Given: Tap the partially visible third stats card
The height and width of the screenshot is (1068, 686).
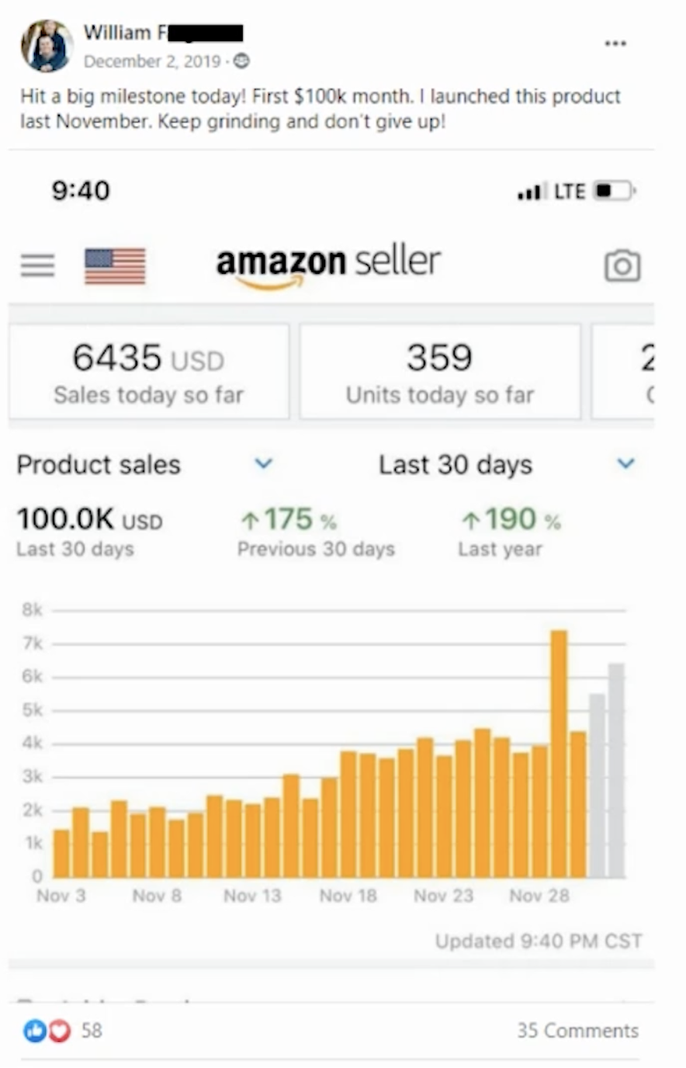Looking at the screenshot, I should pyautogui.click(x=625, y=372).
